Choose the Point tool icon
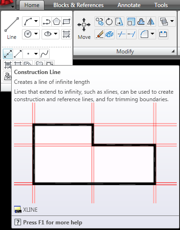Screen dimensions: 180x230 click(x=28, y=54)
